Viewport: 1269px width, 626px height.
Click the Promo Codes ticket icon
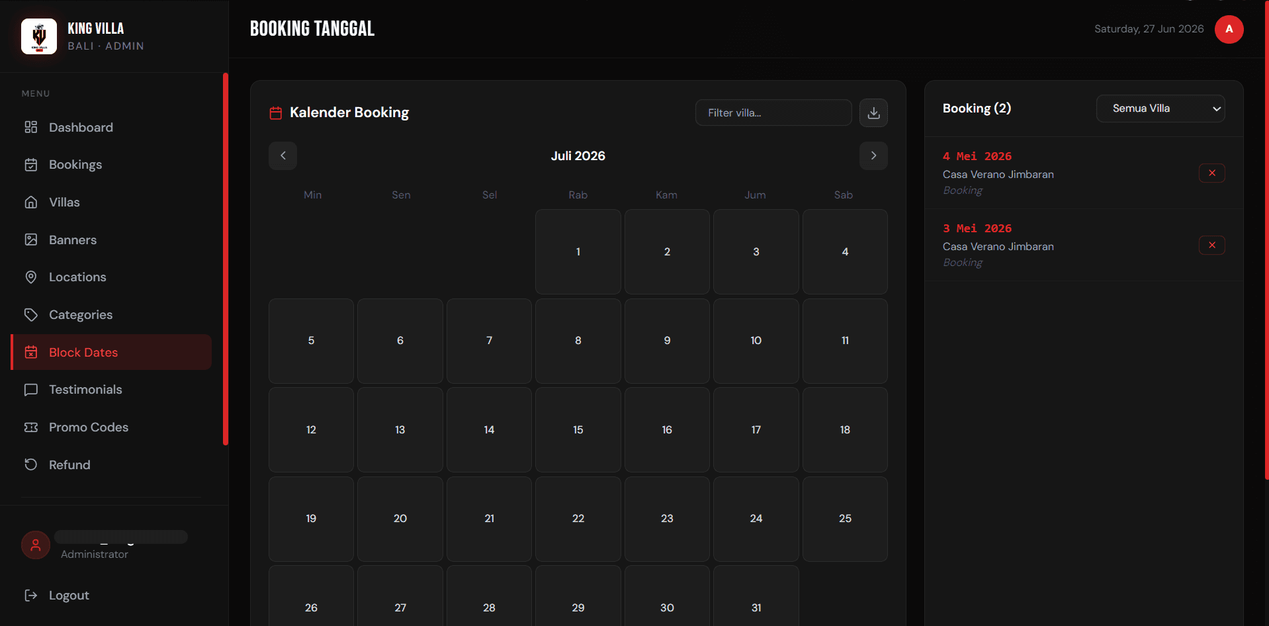click(31, 427)
